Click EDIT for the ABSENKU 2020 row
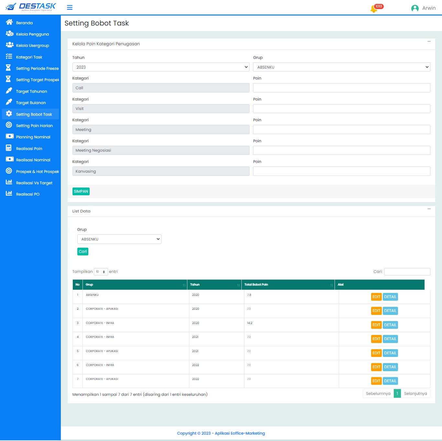The image size is (442, 441). (376, 297)
